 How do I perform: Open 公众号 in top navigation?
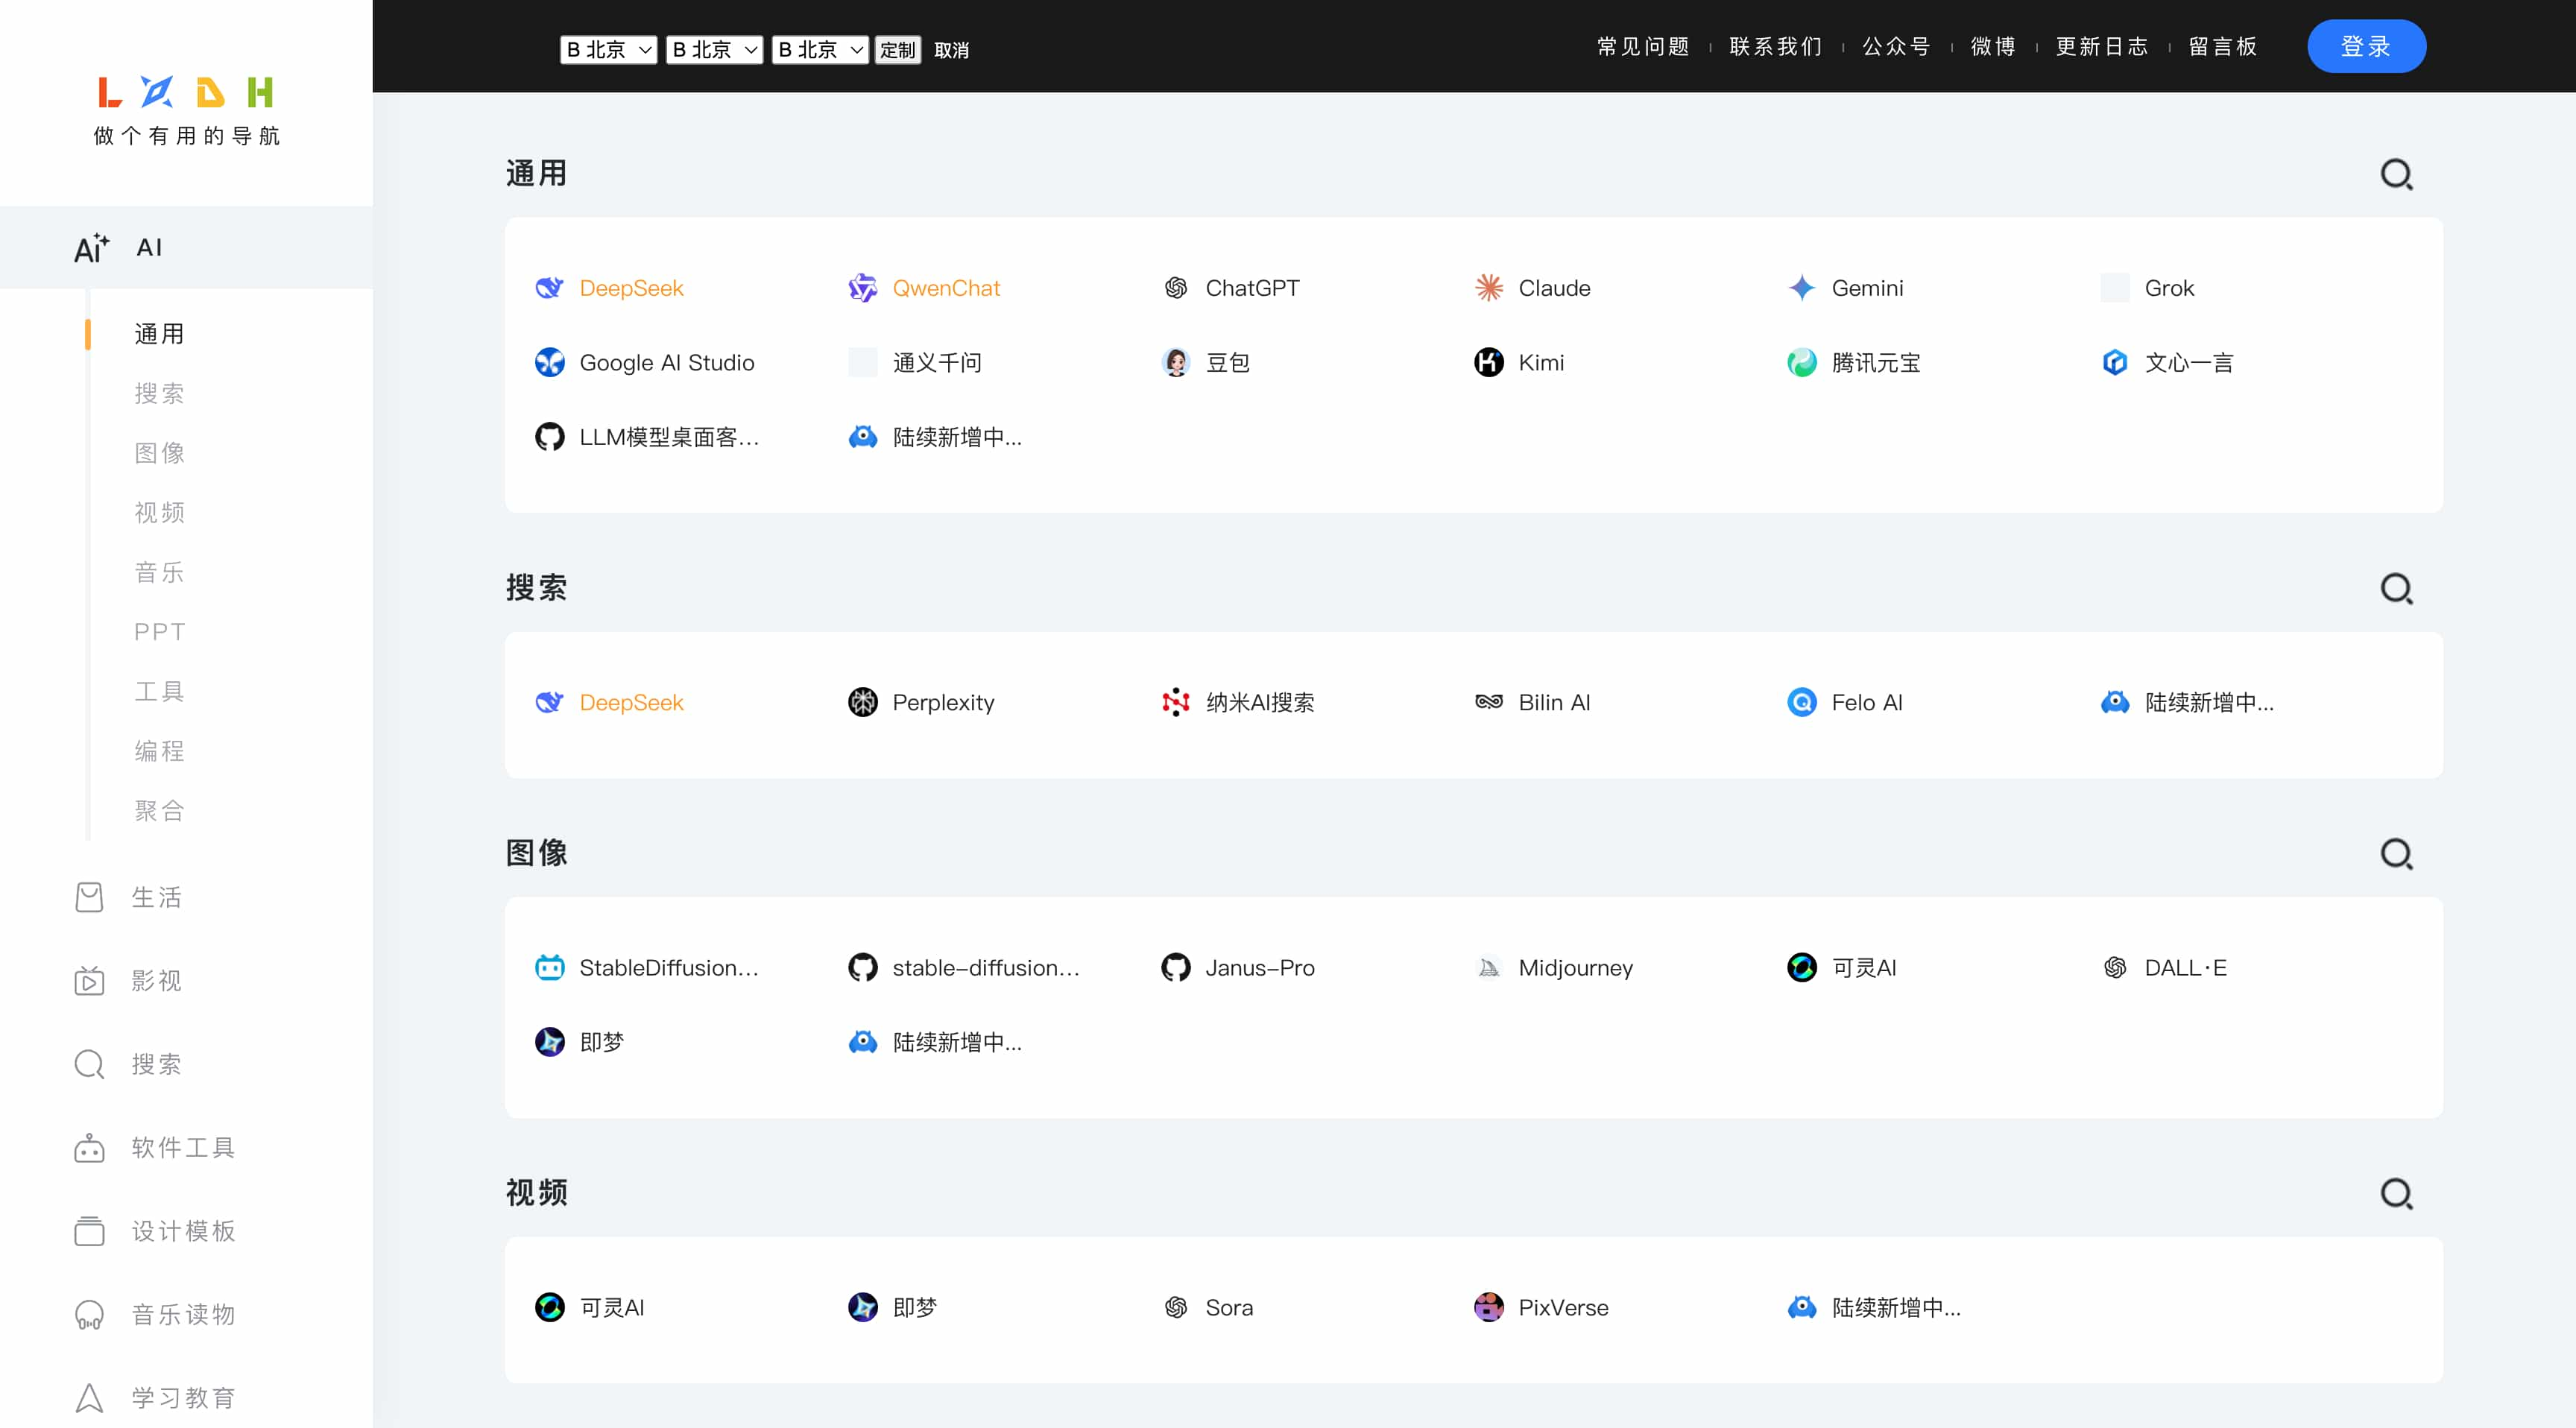(x=1896, y=47)
